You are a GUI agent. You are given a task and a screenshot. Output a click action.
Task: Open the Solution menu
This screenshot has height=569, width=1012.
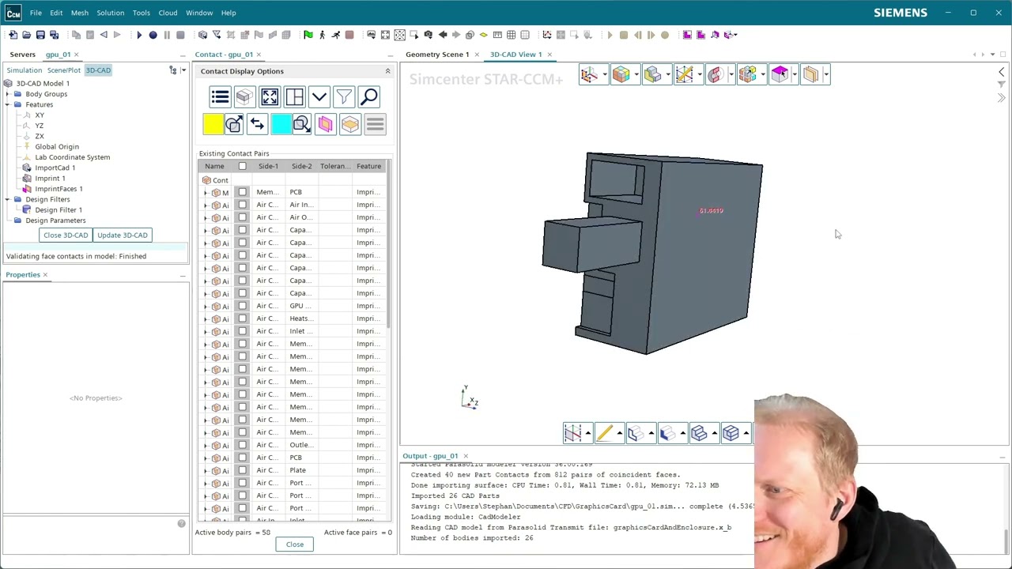coord(111,13)
